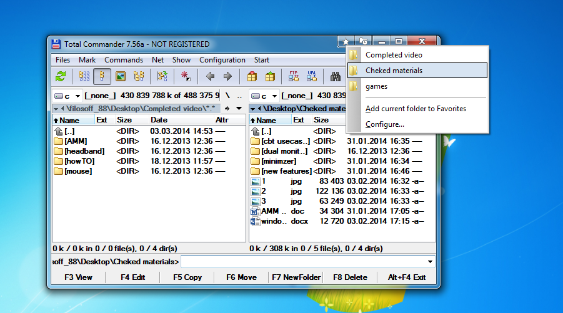Open left panel drive c dropdown
The image size is (563, 313).
[67, 96]
